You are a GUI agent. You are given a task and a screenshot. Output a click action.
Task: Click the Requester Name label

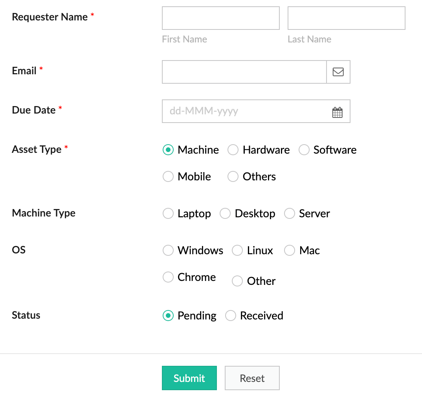click(x=50, y=17)
